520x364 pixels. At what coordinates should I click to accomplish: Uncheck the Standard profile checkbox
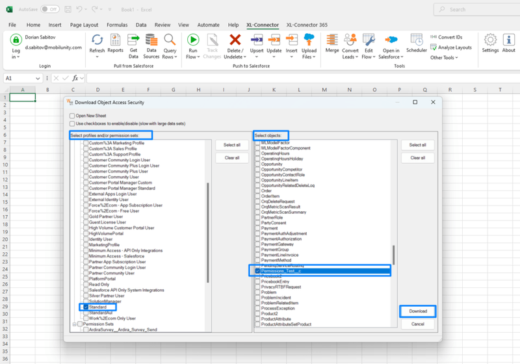click(86, 307)
